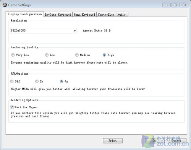Open the Audio tab
Image resolution: width=191 pixels, height=150 pixels.
click(x=122, y=15)
